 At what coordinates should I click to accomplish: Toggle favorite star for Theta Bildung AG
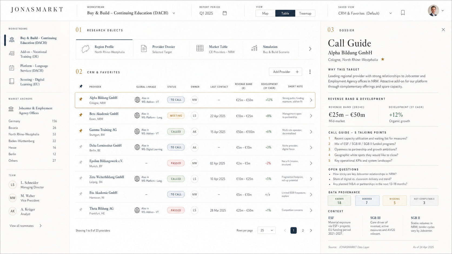pyautogui.click(x=81, y=209)
